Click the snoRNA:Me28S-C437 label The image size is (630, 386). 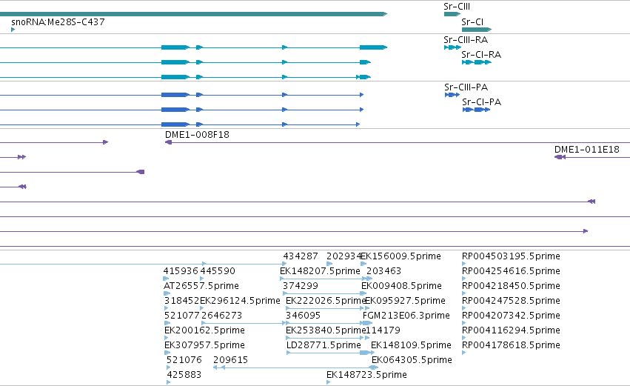pos(58,21)
